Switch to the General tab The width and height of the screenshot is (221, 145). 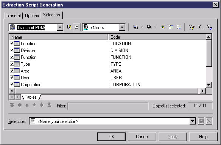click(x=14, y=16)
